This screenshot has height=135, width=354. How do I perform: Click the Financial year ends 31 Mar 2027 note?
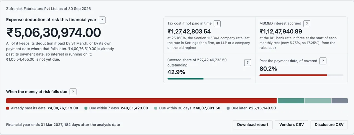pos(63,125)
